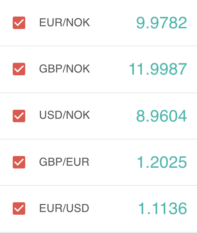Deselect the EUR/USD checkbox

tap(19, 208)
